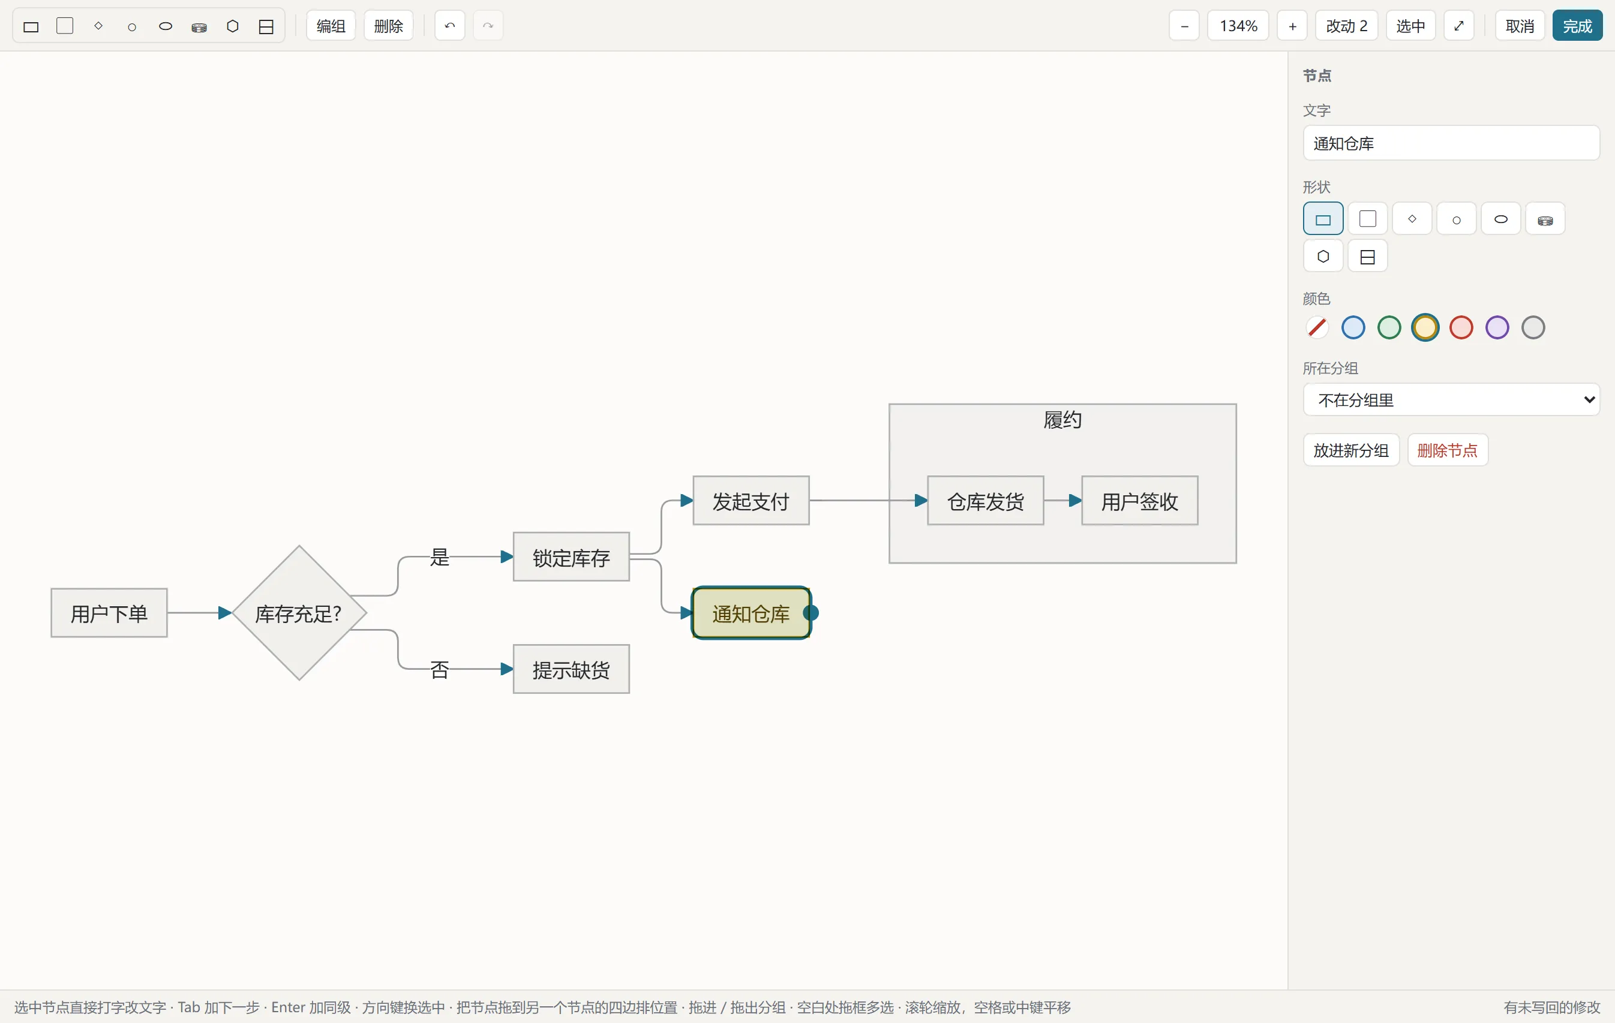The image size is (1615, 1023).
Task: Set node shape to rectangle in 形状 panel
Action: pyautogui.click(x=1323, y=218)
